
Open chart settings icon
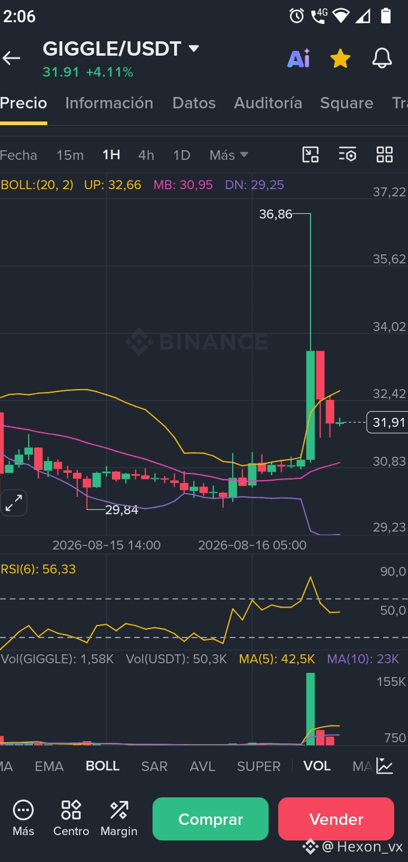pyautogui.click(x=348, y=155)
